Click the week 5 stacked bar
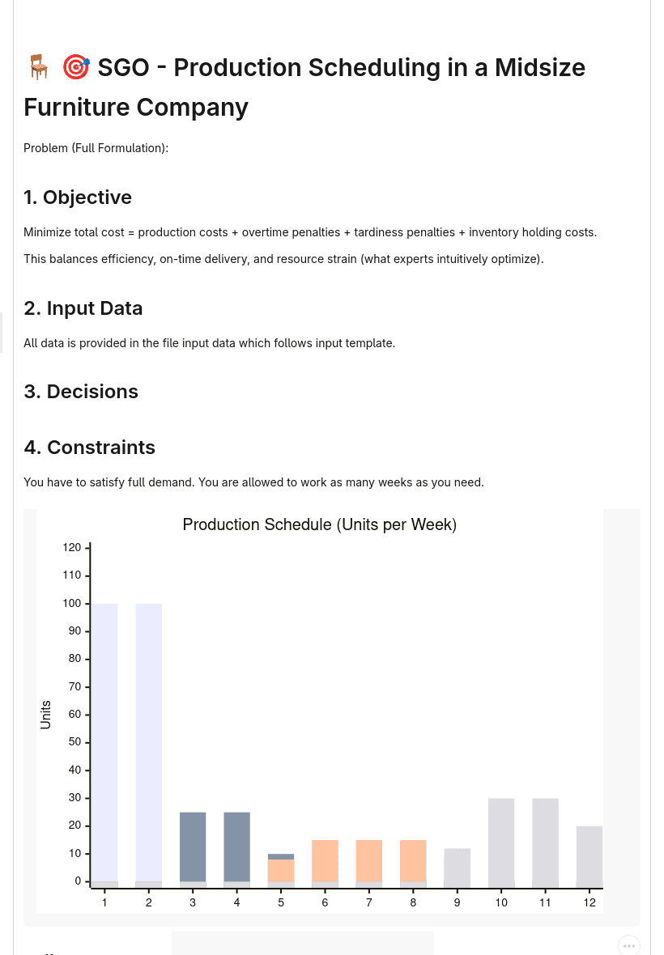 point(281,870)
